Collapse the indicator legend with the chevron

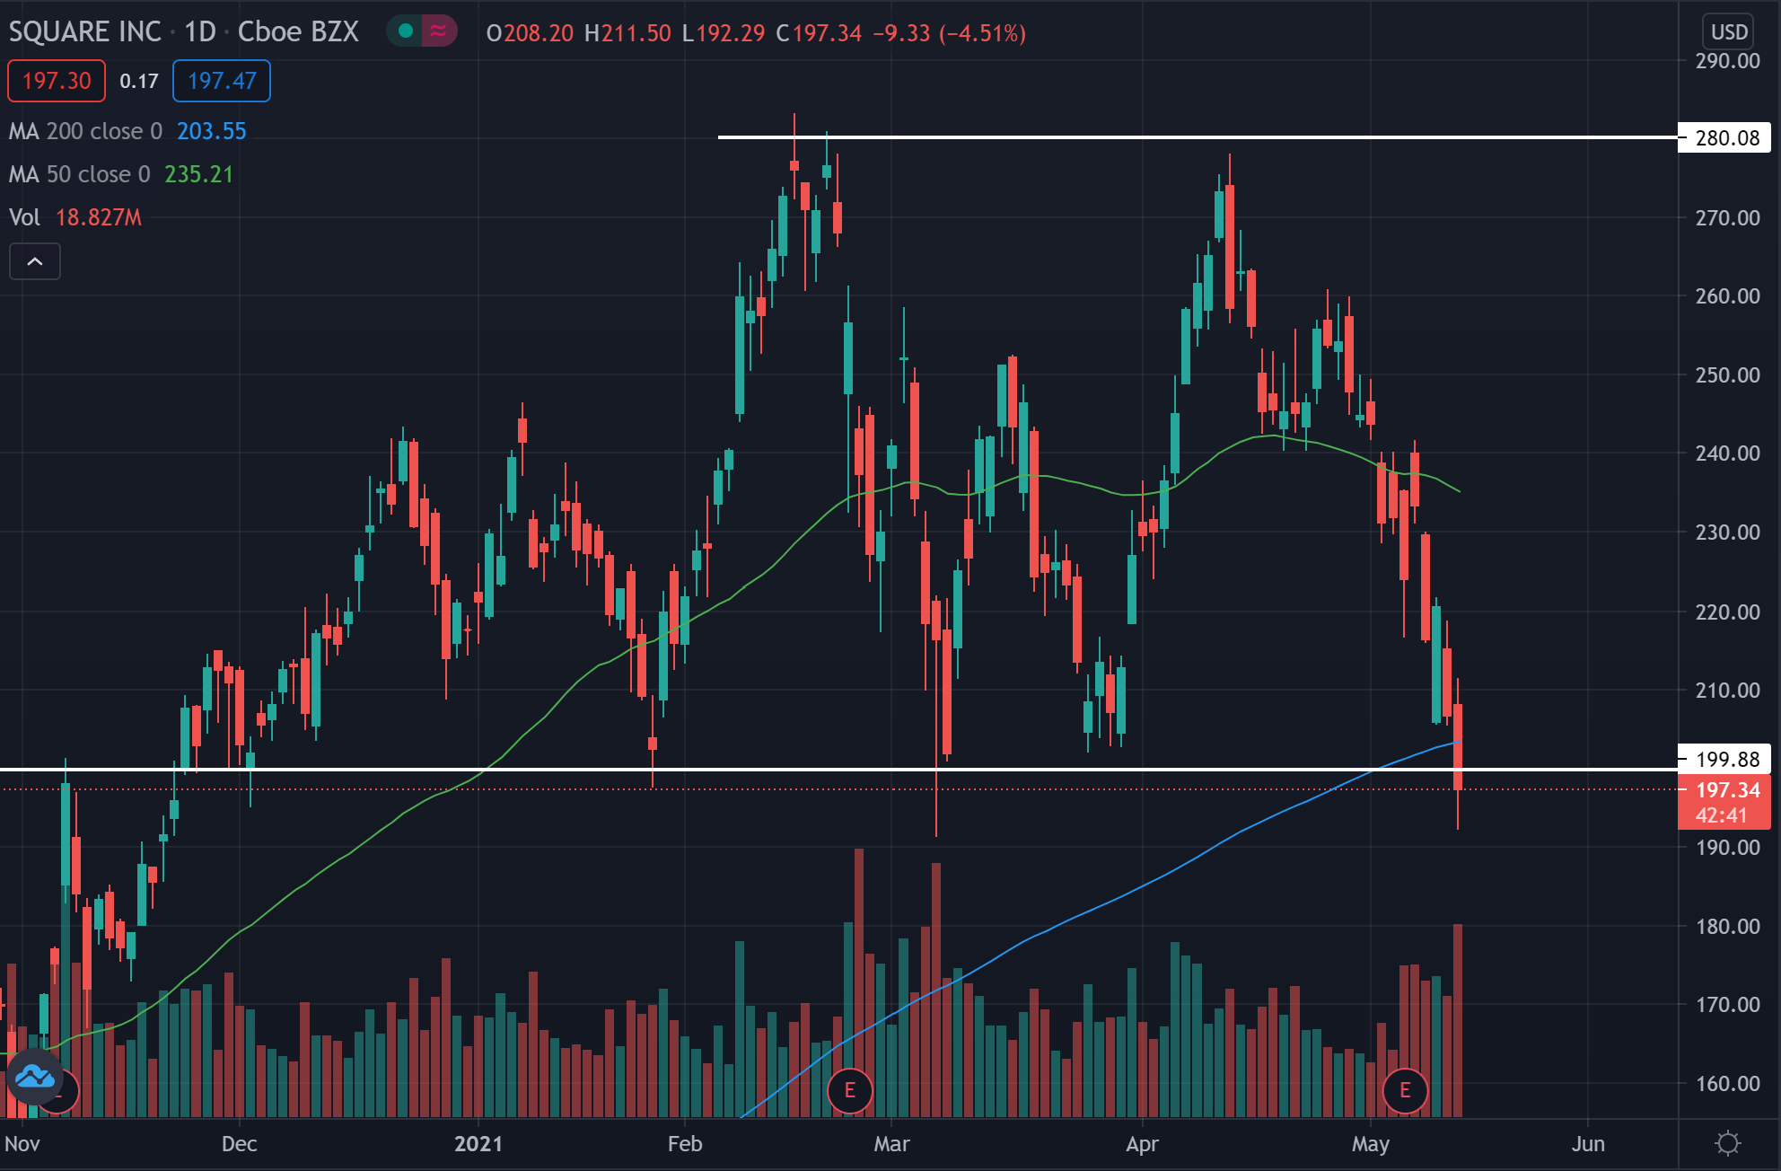click(35, 261)
